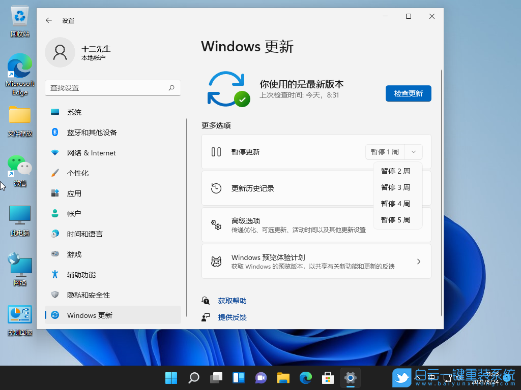The height and width of the screenshot is (390, 521).
Task: Open the 回收站 recycle bin
Action: 19,15
